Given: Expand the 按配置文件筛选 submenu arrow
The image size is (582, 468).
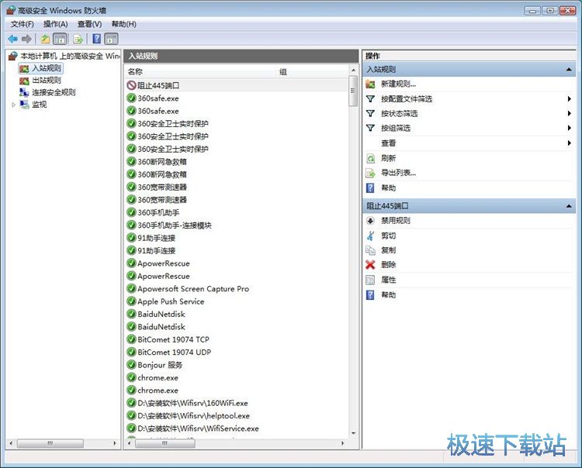Looking at the screenshot, I should tap(569, 99).
